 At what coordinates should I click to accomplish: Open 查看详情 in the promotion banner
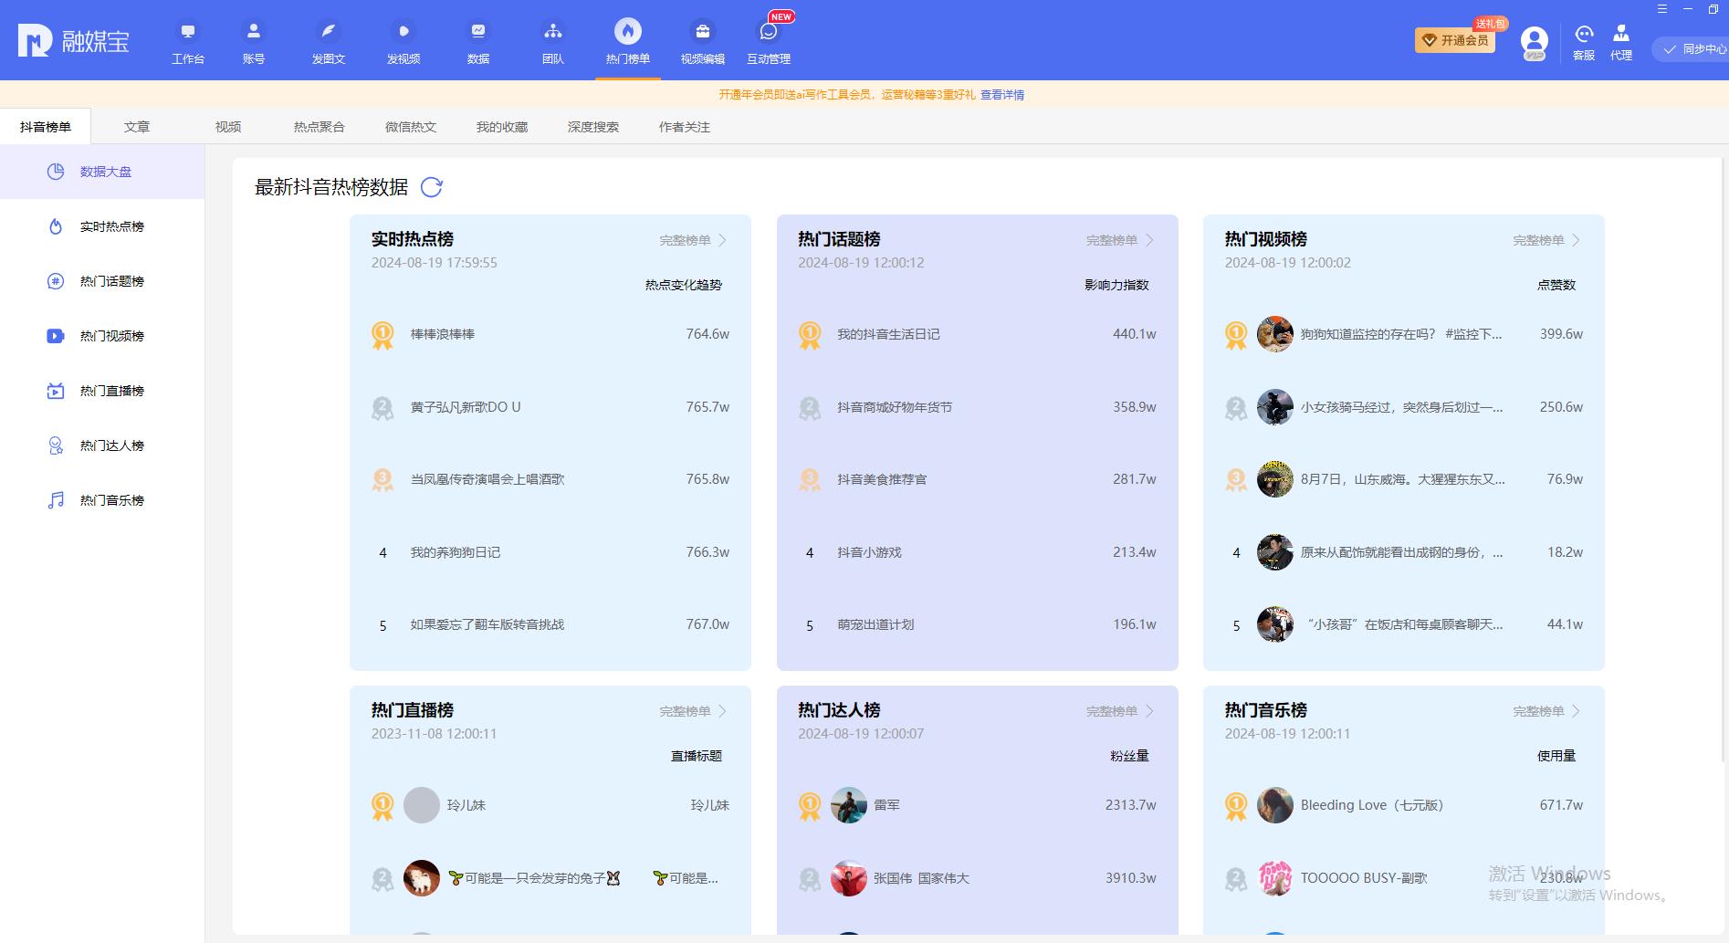tap(1005, 94)
